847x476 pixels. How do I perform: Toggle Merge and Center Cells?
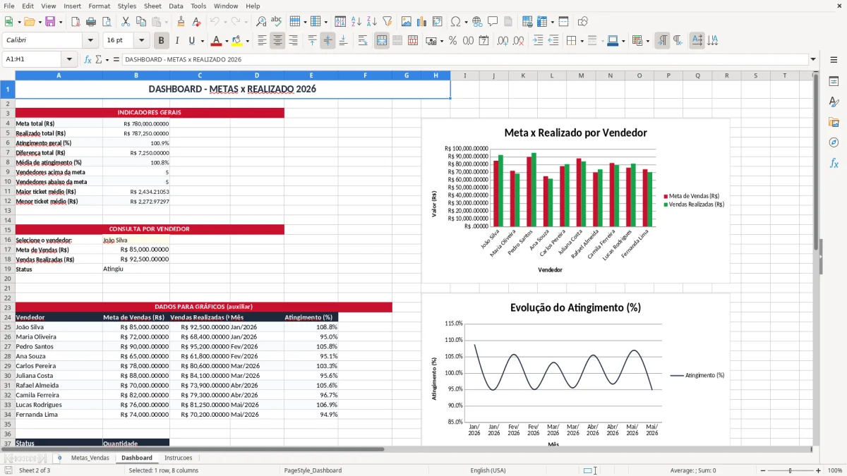382,41
